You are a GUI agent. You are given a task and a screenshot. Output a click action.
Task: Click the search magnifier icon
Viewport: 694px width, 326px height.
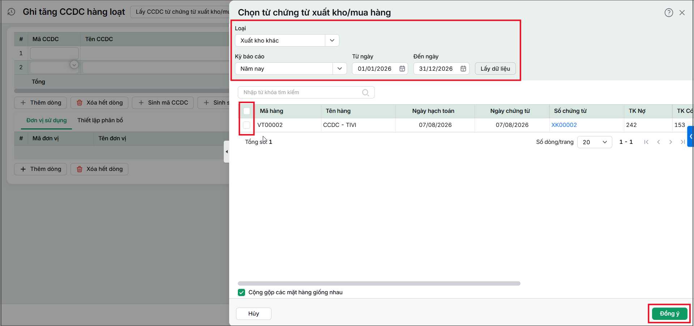click(365, 92)
